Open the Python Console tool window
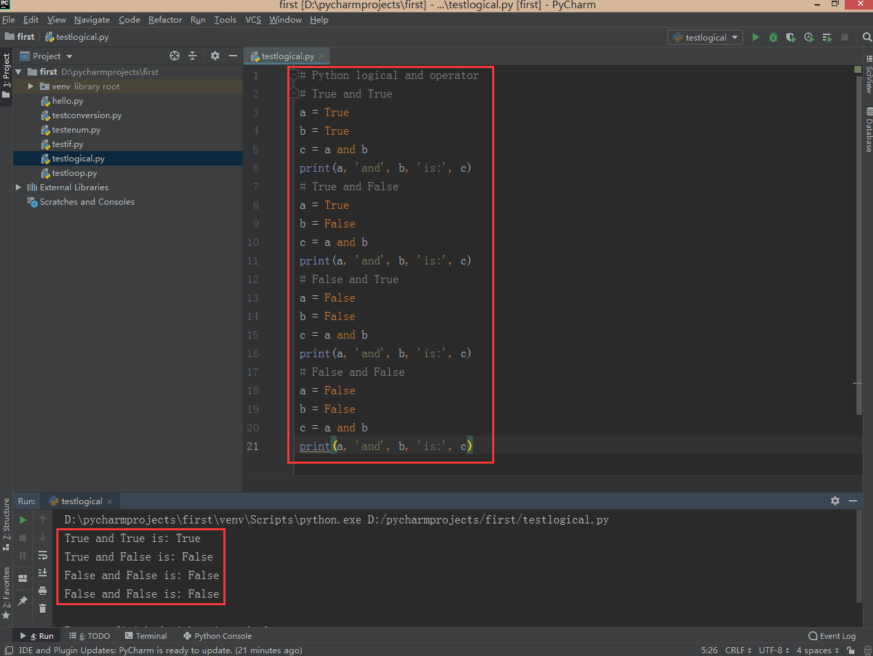Screen dimensions: 873x656 coord(217,636)
